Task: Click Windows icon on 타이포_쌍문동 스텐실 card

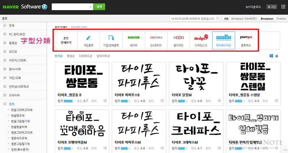Action: click(x=276, y=101)
